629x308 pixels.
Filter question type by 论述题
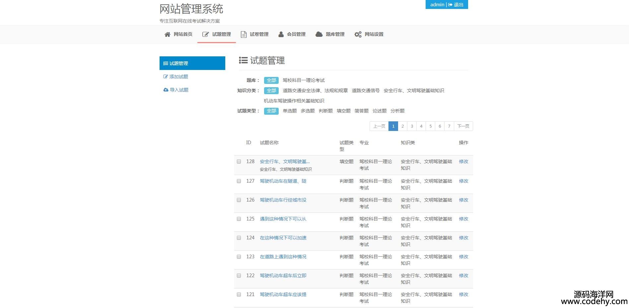(x=379, y=111)
